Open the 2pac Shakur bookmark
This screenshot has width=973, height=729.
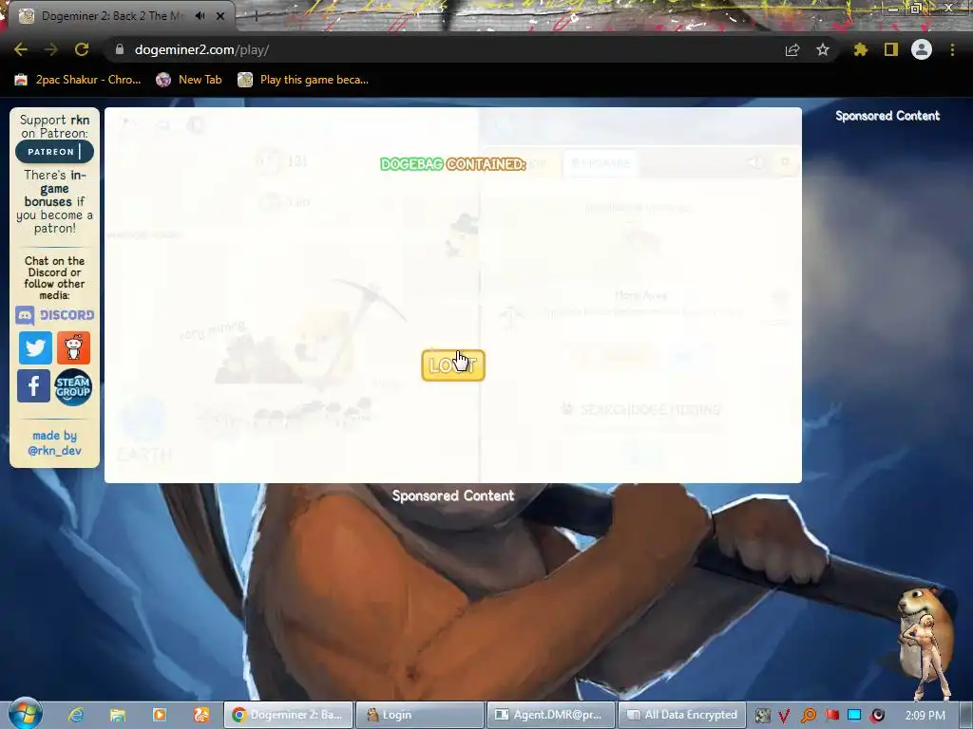[78, 80]
